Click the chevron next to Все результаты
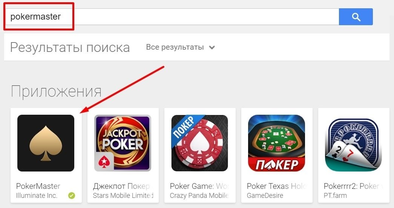The height and width of the screenshot is (208, 394). tap(212, 47)
